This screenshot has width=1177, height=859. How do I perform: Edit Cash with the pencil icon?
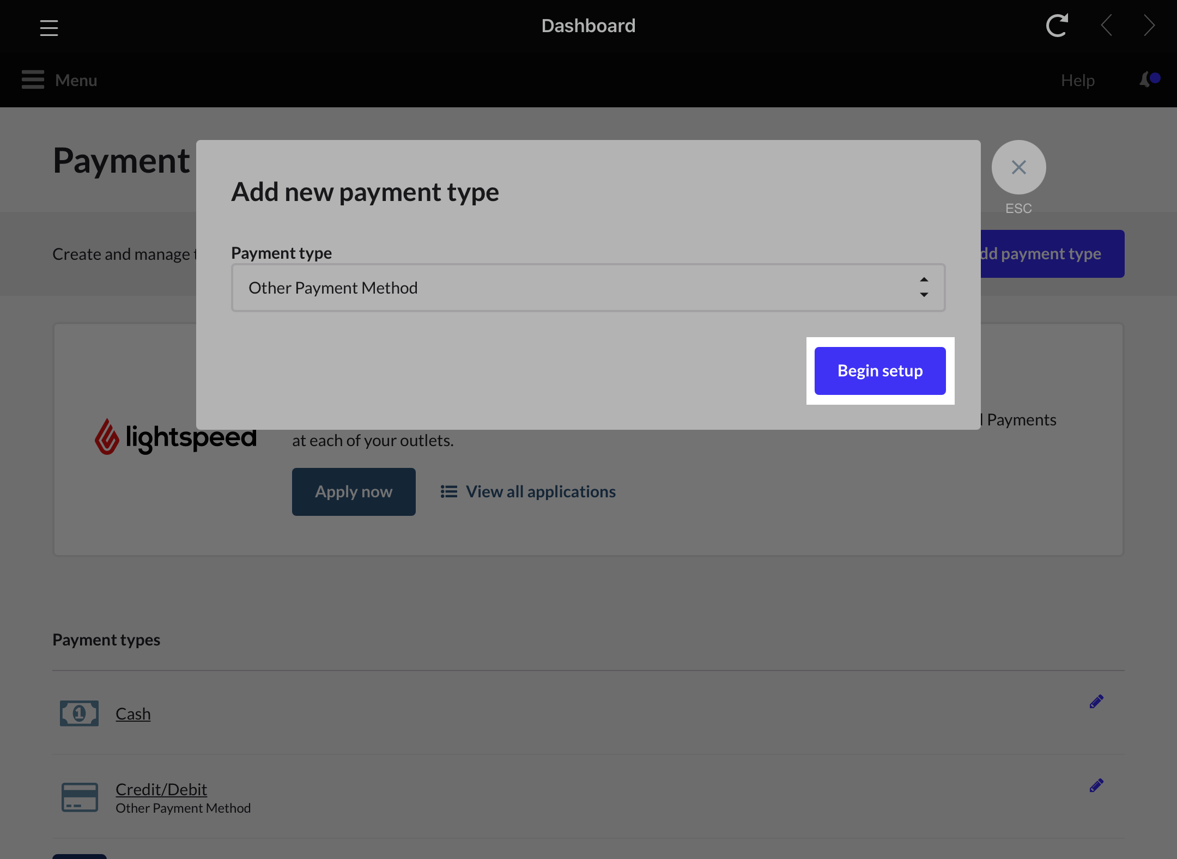click(1096, 702)
